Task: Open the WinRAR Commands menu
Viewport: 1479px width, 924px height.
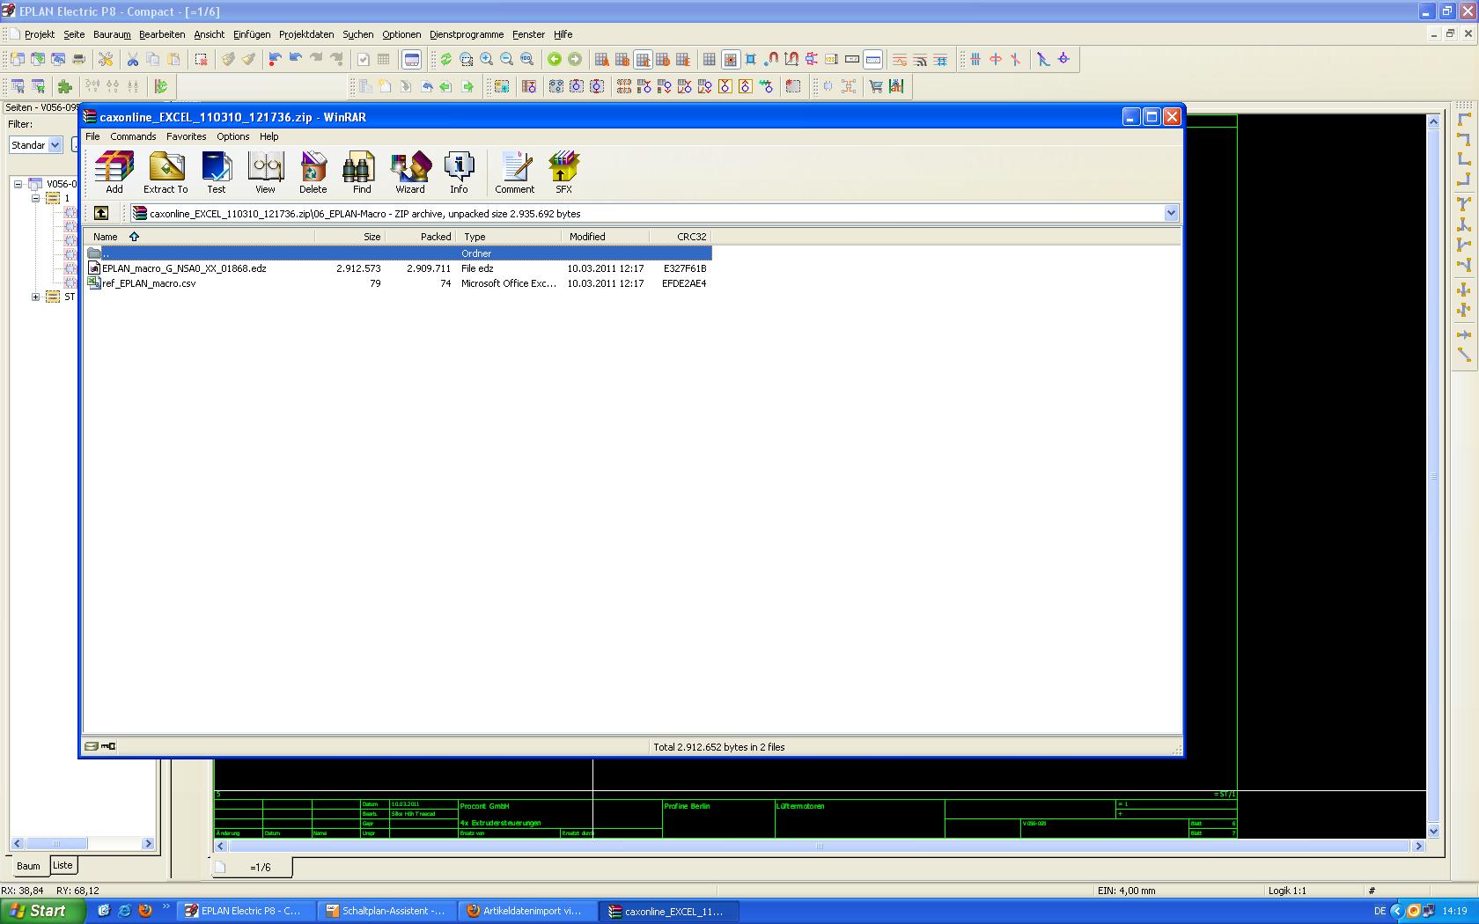Action: (133, 136)
